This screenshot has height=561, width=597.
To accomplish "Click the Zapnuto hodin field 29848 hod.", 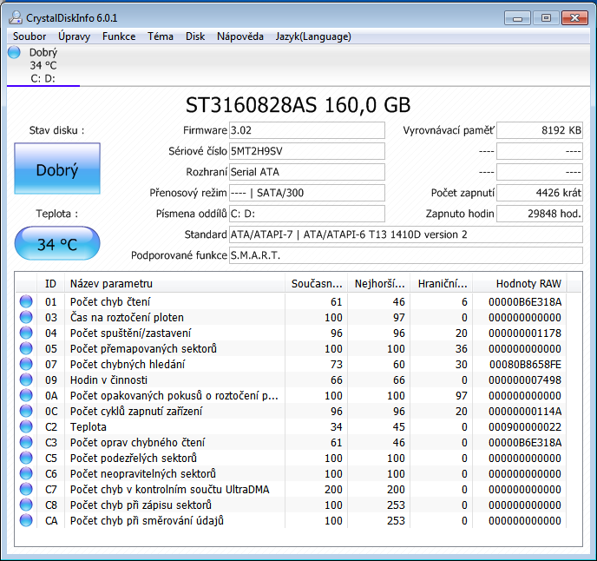I will [540, 214].
